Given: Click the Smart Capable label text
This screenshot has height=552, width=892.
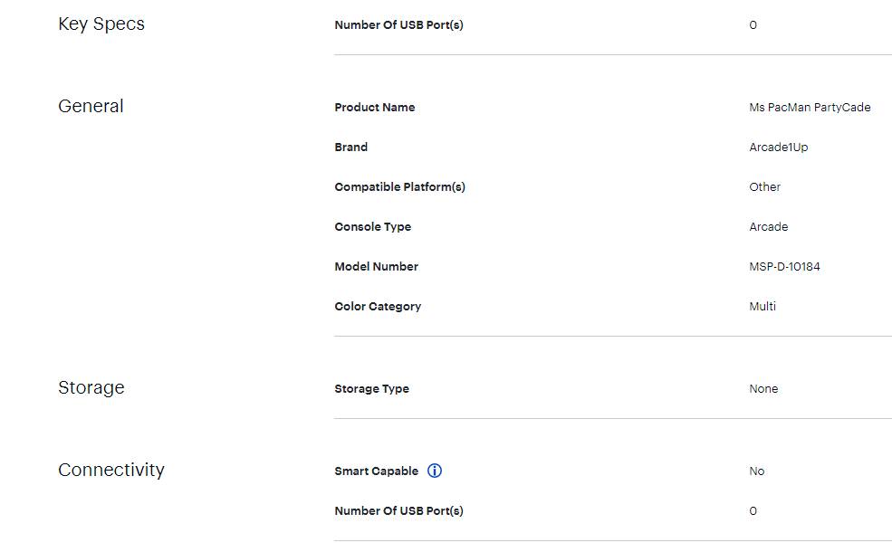Looking at the screenshot, I should (x=376, y=471).
